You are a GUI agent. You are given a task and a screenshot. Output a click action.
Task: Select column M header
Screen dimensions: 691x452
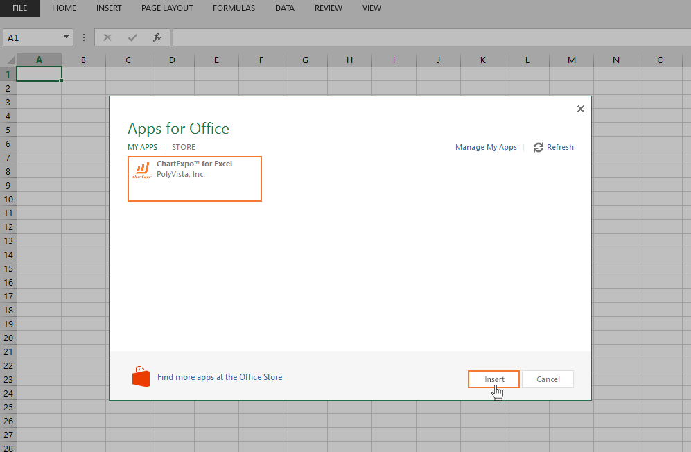[572, 60]
